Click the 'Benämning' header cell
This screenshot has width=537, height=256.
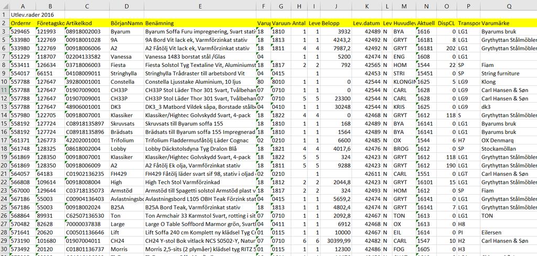200,23
